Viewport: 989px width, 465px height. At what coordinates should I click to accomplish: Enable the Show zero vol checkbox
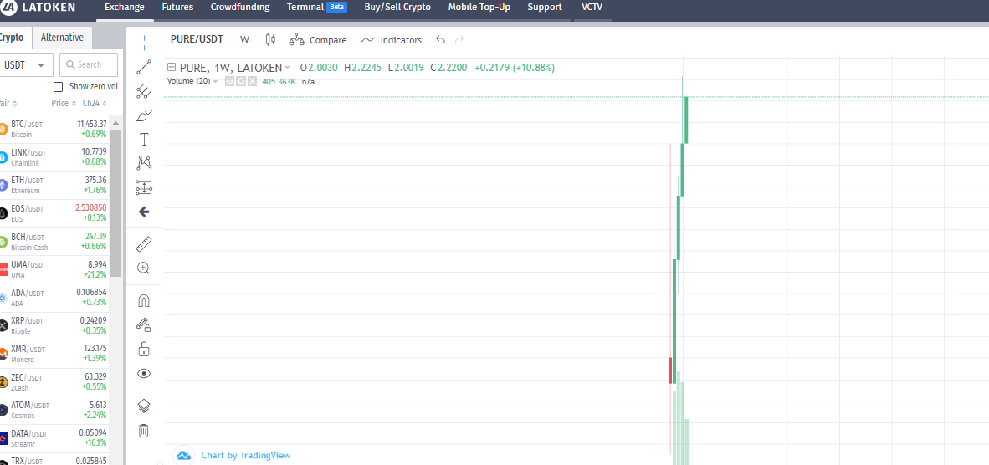pos(59,87)
